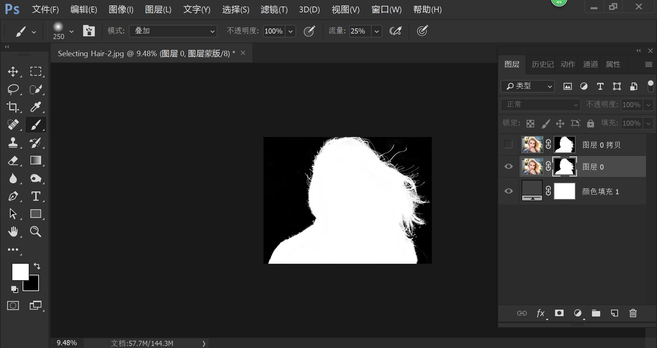Image resolution: width=657 pixels, height=348 pixels.
Task: Select the Move tool
Action: [13, 71]
